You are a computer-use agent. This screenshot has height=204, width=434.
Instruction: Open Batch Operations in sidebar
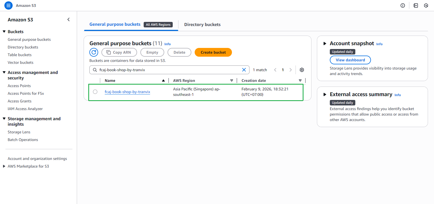point(23,140)
